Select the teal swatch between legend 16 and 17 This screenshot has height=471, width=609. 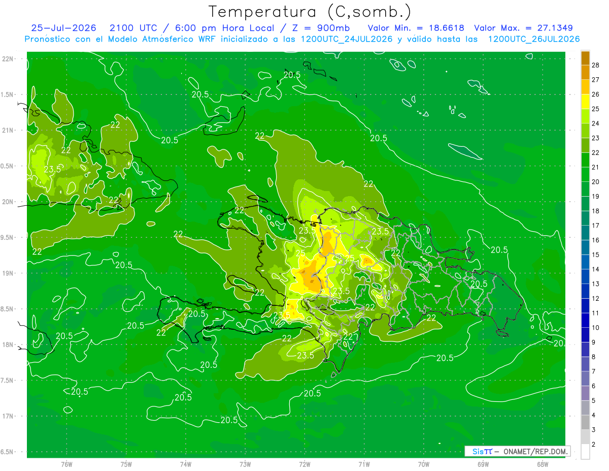(585, 233)
